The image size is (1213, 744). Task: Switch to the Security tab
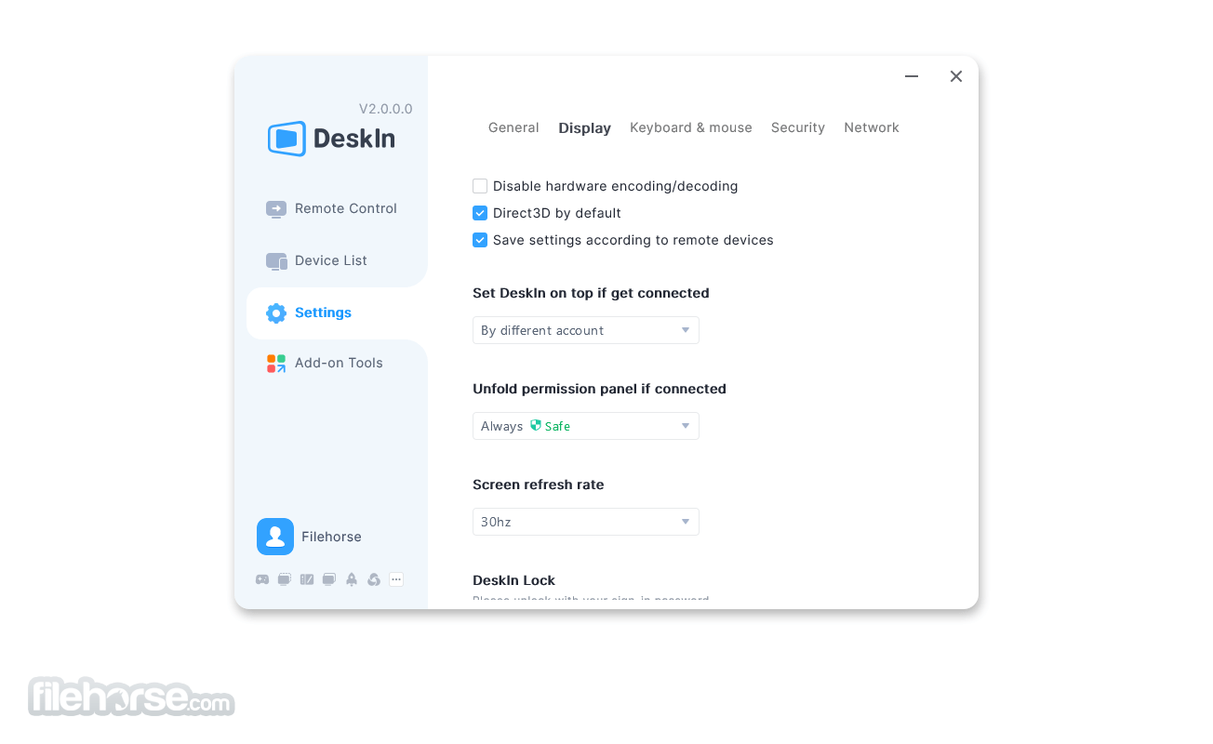click(x=798, y=127)
